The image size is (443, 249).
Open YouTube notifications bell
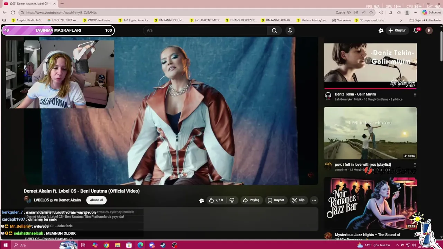point(416,30)
